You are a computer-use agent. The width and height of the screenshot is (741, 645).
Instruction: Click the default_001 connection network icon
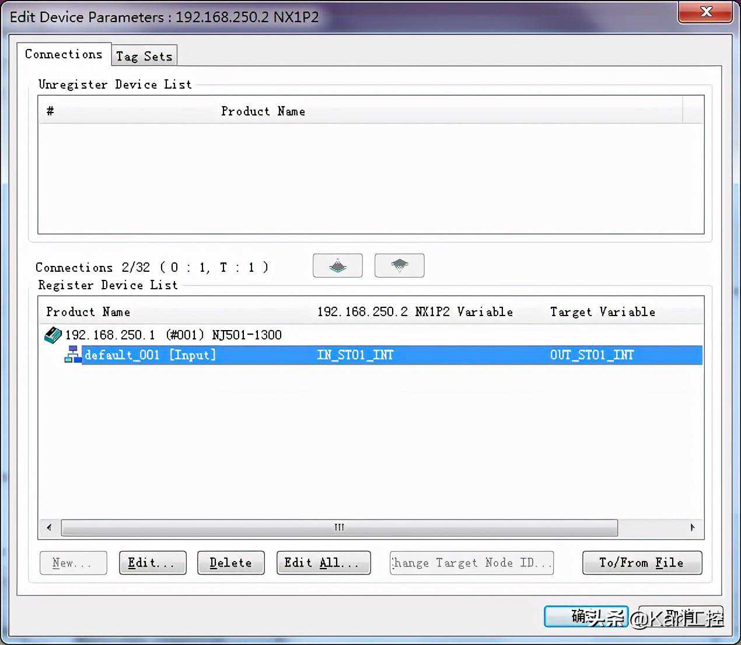(72, 355)
